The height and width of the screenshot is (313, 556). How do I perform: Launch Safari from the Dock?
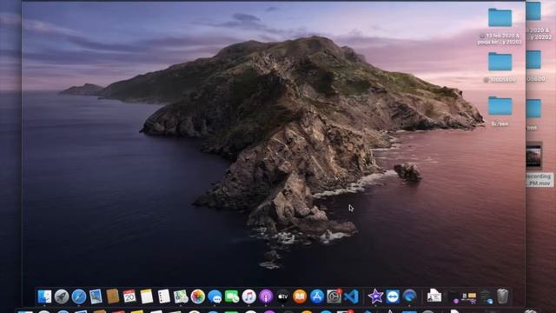tap(79, 296)
